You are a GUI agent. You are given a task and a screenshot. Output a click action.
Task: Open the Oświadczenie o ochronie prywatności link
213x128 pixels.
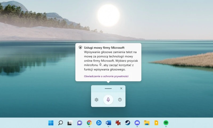pyautogui.click(x=106, y=76)
